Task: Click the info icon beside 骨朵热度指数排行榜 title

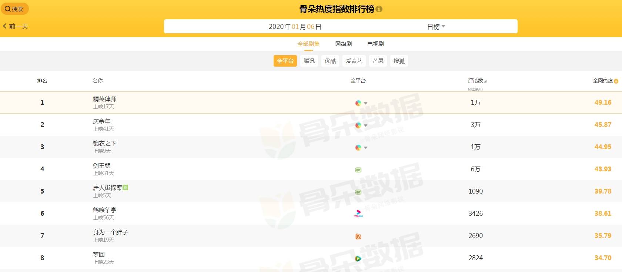Action: coord(379,9)
